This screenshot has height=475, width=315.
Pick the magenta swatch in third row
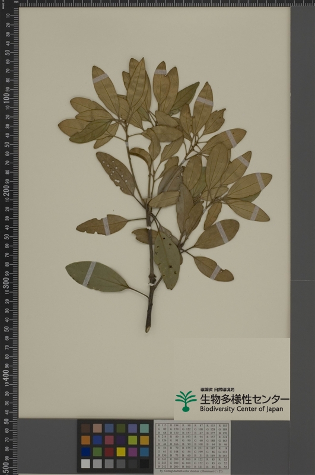click(x=133, y=452)
